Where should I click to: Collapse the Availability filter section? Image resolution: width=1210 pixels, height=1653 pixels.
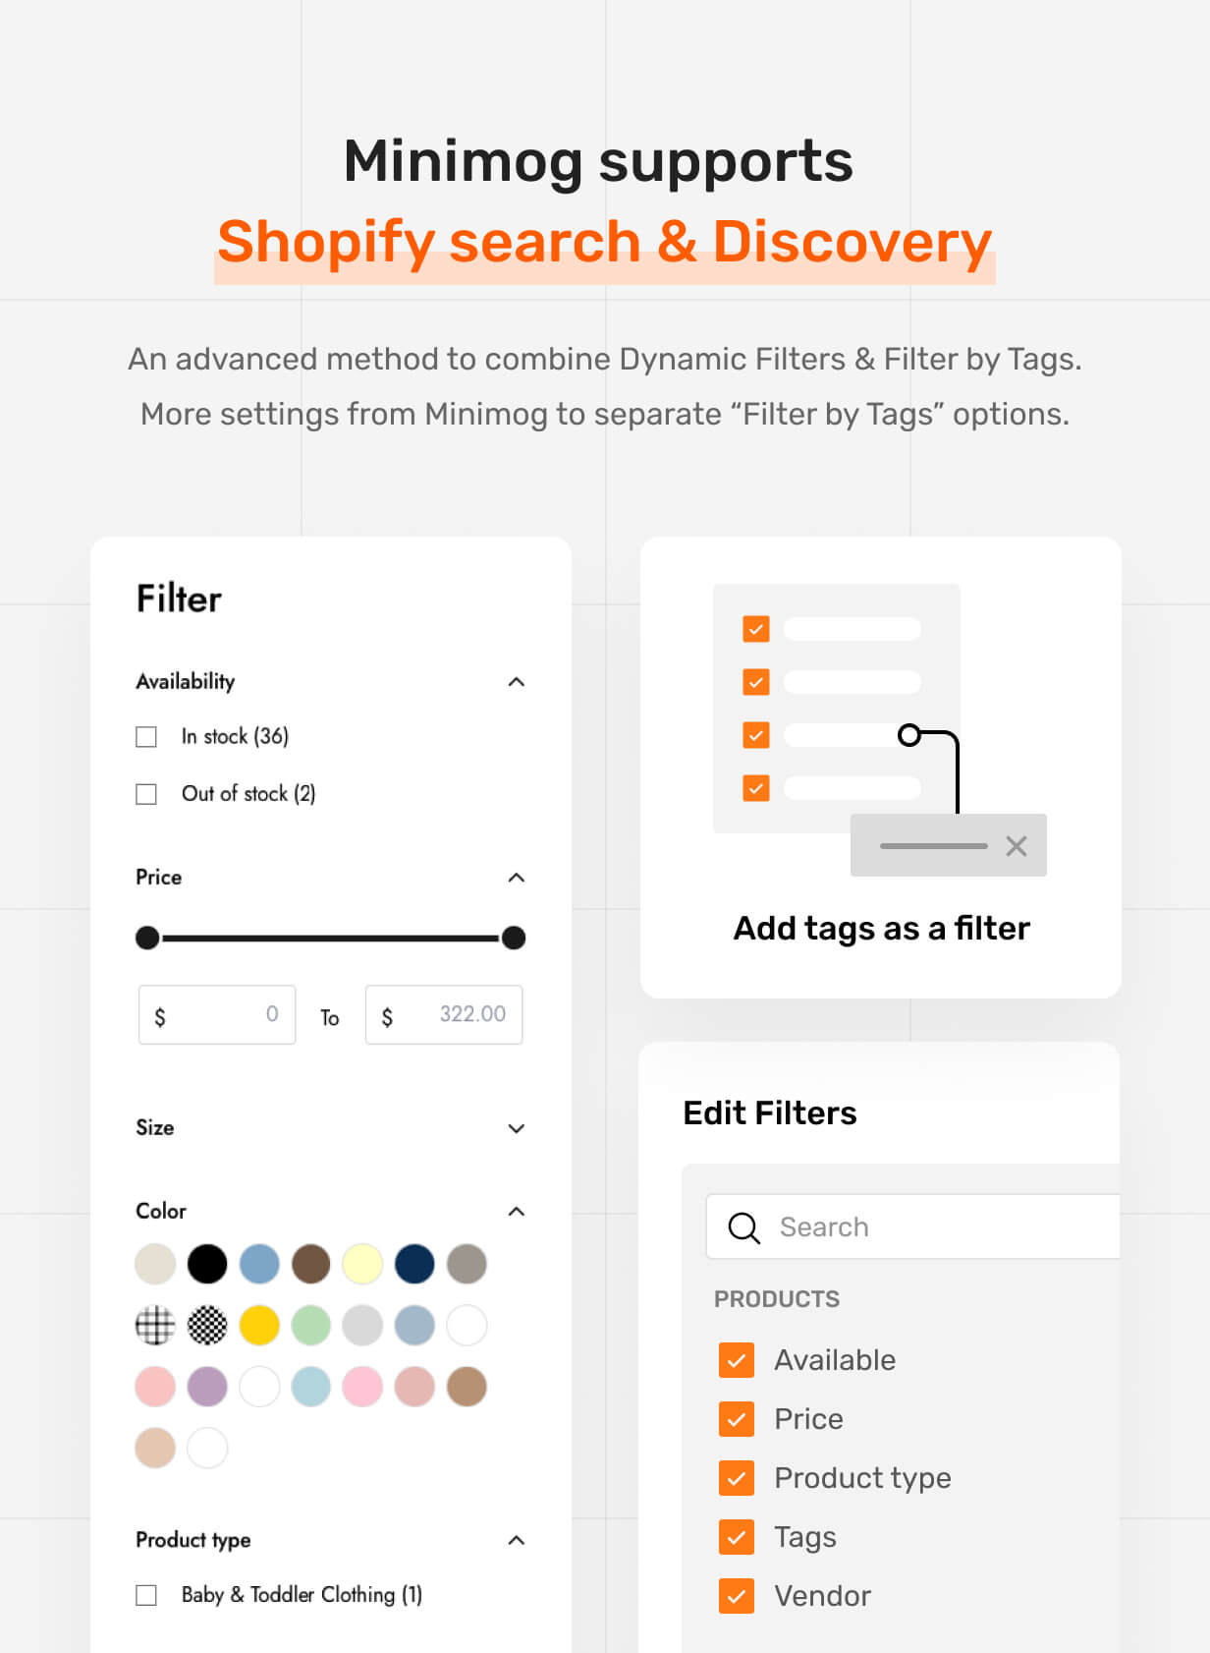[516, 682]
